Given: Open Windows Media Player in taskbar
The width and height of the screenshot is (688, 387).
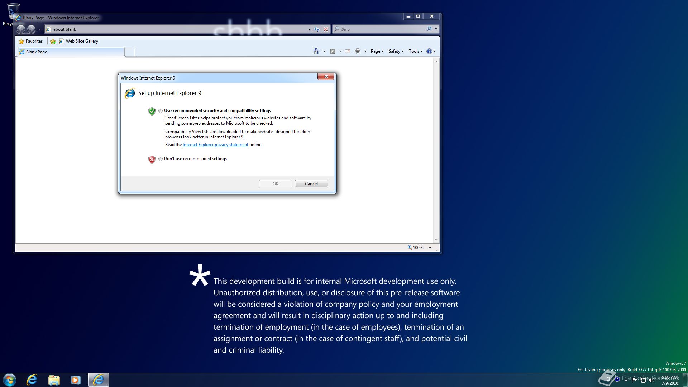Looking at the screenshot, I should pyautogui.click(x=76, y=380).
